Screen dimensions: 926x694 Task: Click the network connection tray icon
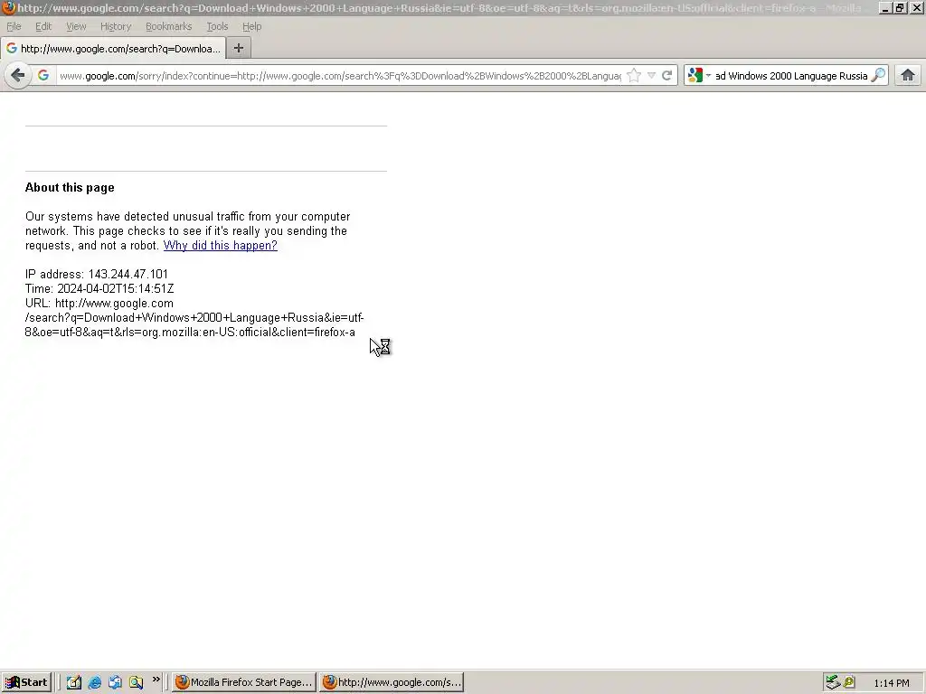(833, 682)
